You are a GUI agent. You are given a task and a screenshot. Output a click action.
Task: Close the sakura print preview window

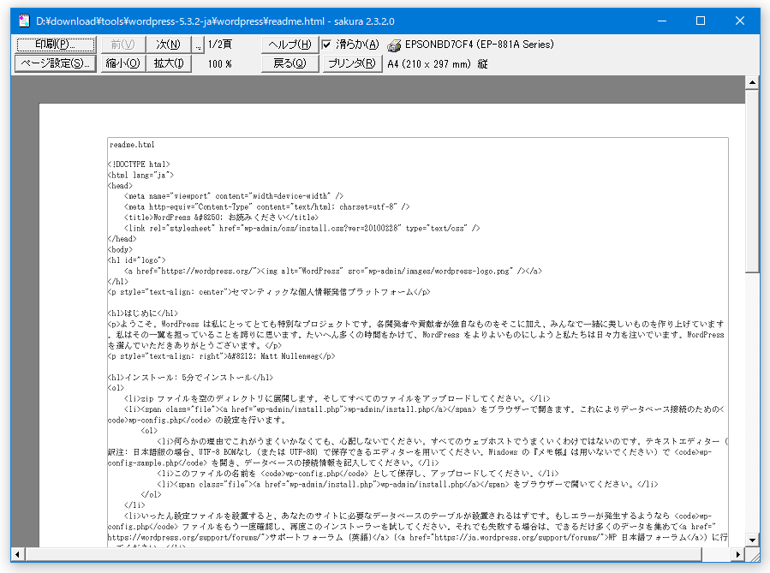(x=740, y=21)
